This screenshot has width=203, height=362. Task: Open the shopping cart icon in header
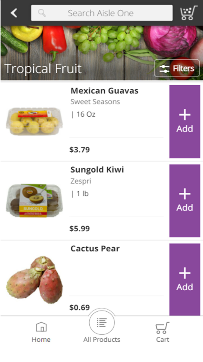tap(188, 13)
